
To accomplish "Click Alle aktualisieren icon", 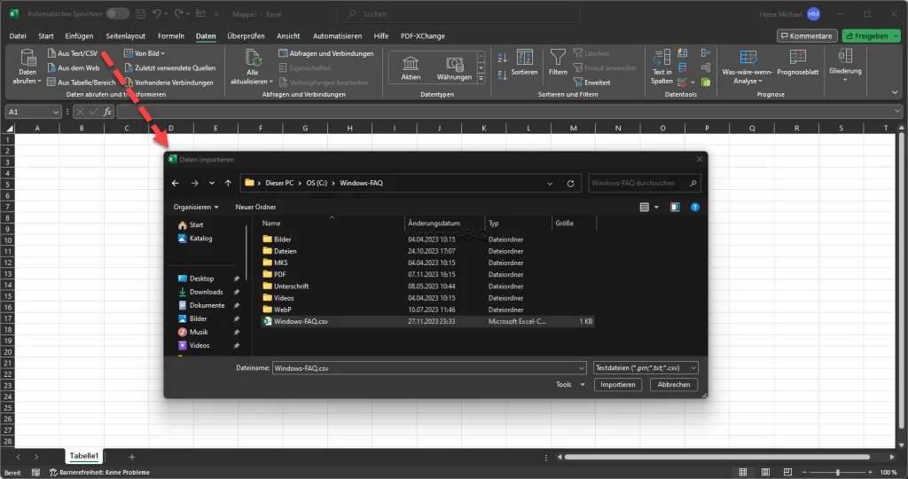I will click(253, 58).
